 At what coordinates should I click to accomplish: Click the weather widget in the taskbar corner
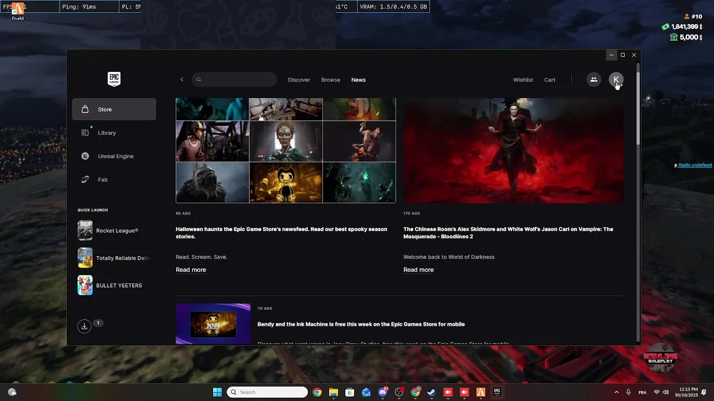pos(12,392)
